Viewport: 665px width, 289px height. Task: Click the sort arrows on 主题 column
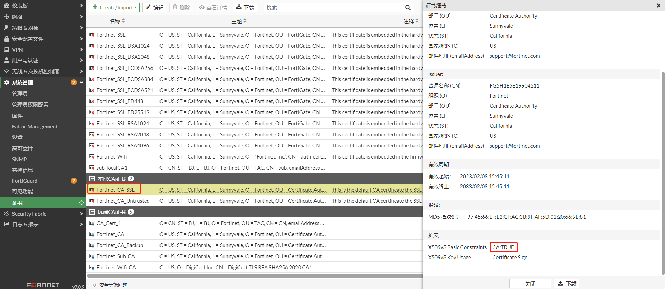pos(245,21)
